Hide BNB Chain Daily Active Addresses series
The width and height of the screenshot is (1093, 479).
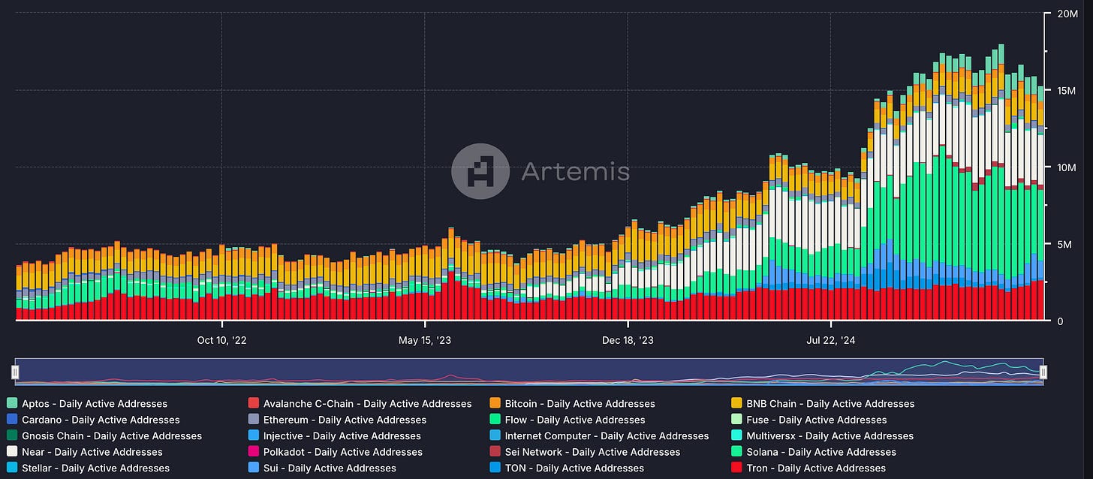click(822, 404)
